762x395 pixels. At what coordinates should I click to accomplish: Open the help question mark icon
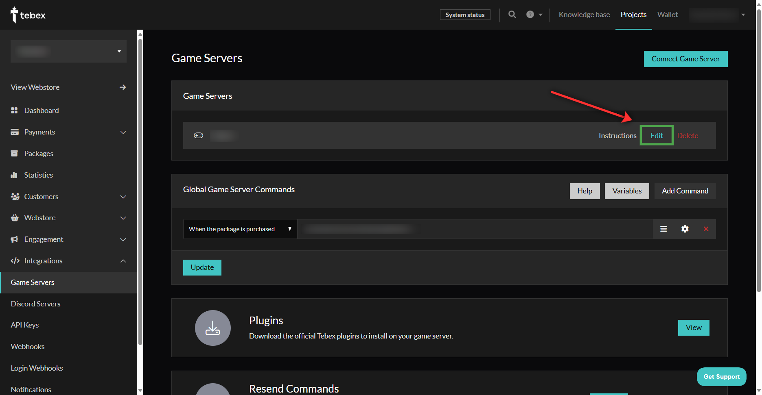coord(530,15)
